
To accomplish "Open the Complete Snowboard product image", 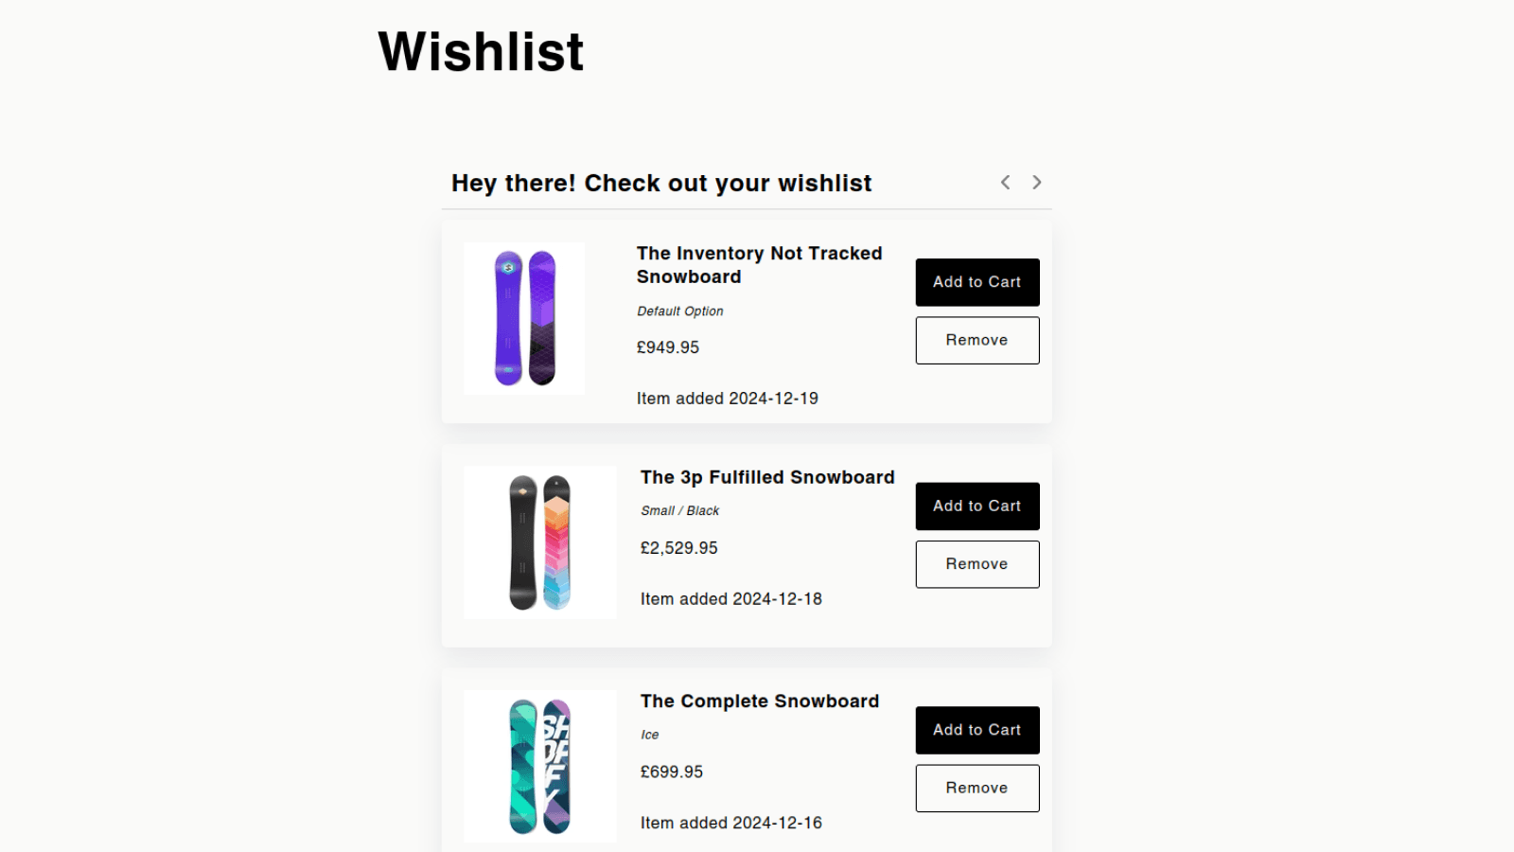I will pos(539,766).
